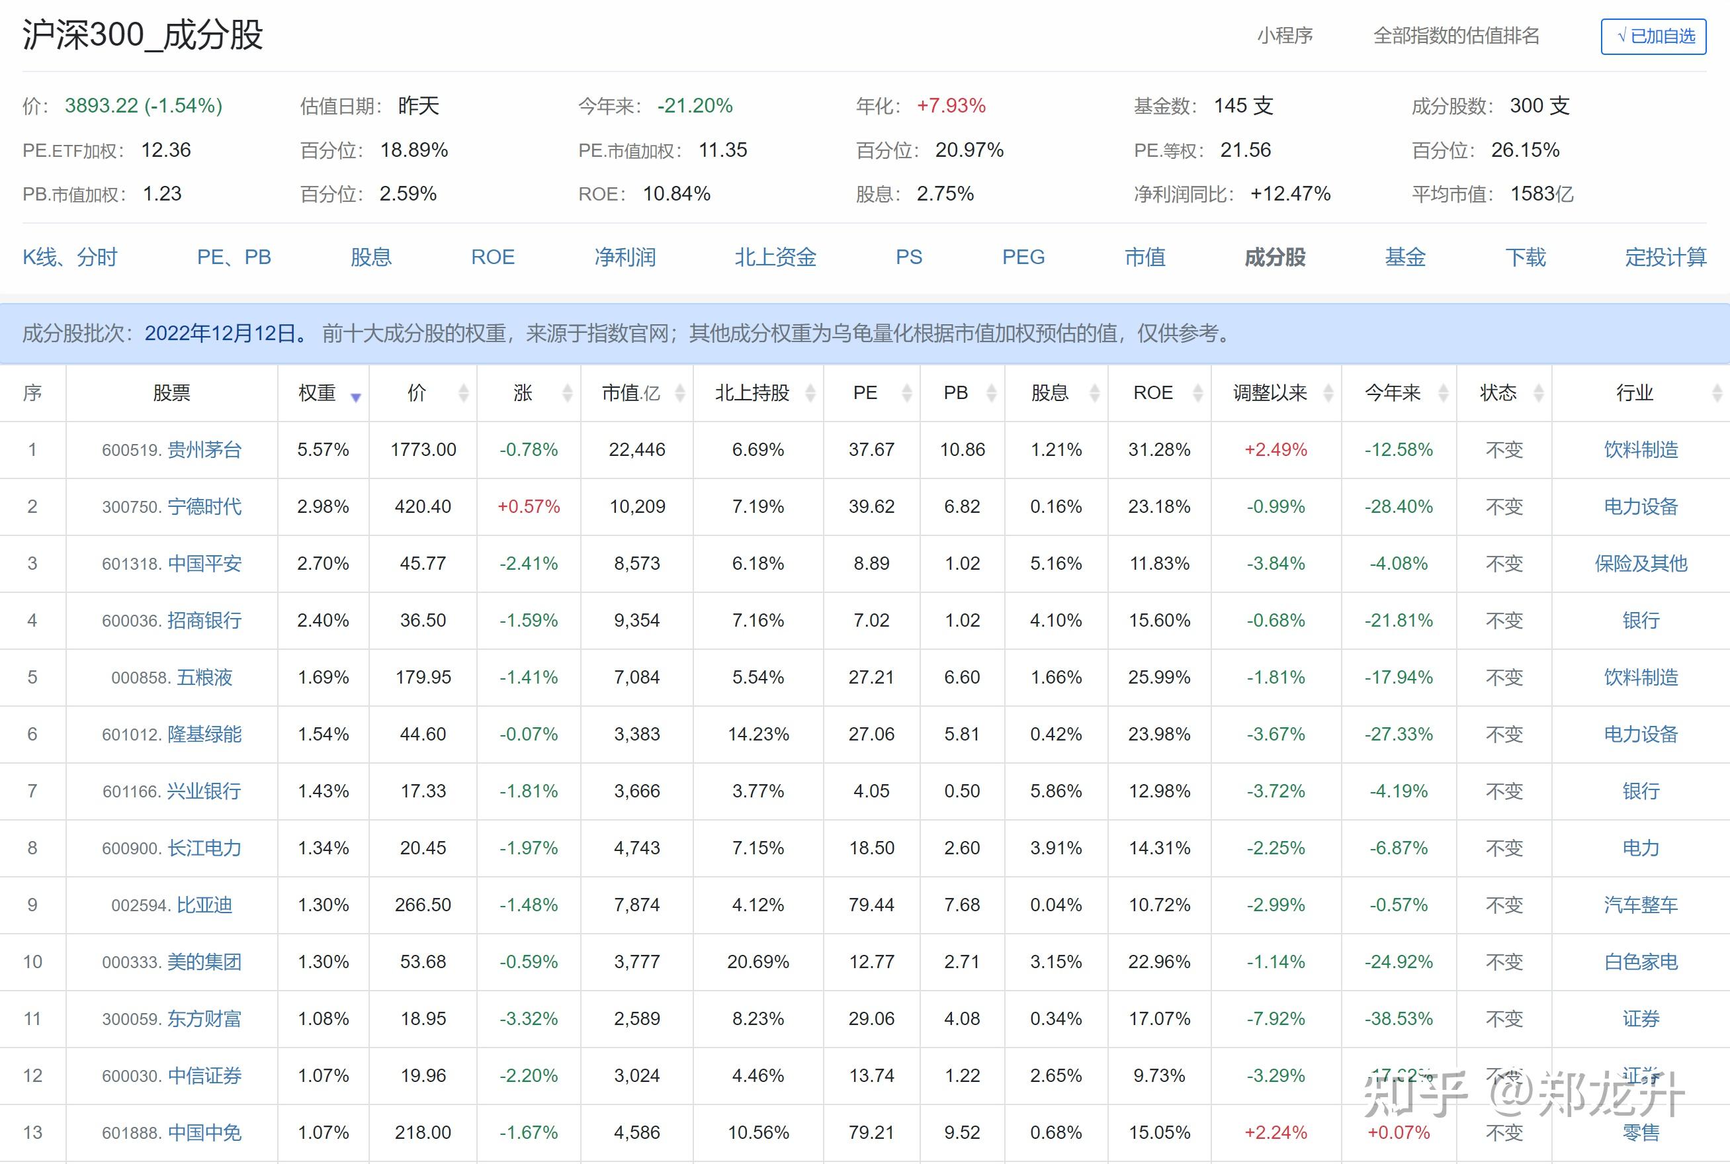This screenshot has height=1164, width=1730.
Task: Open the PS tab
Action: coord(909,257)
